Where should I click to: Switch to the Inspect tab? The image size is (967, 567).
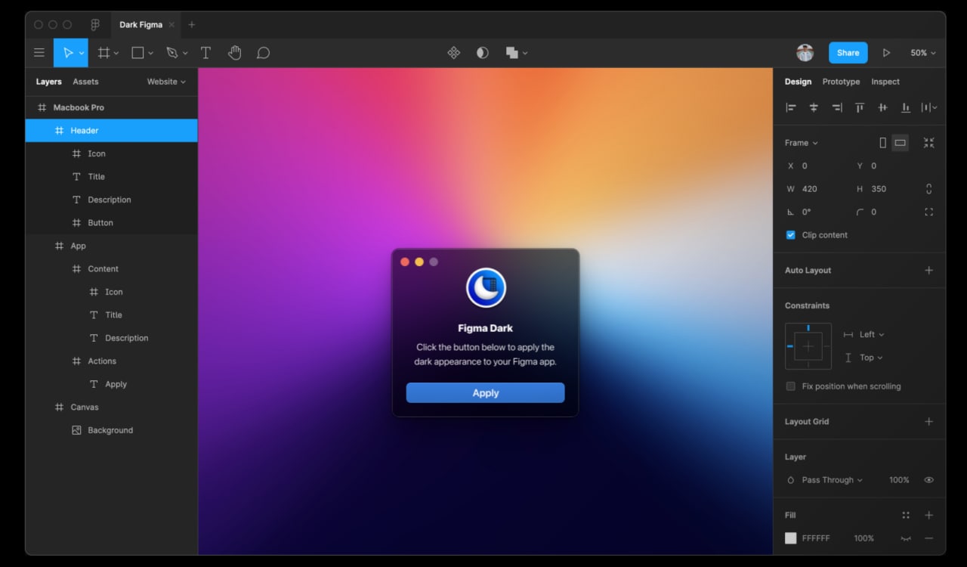coord(885,82)
